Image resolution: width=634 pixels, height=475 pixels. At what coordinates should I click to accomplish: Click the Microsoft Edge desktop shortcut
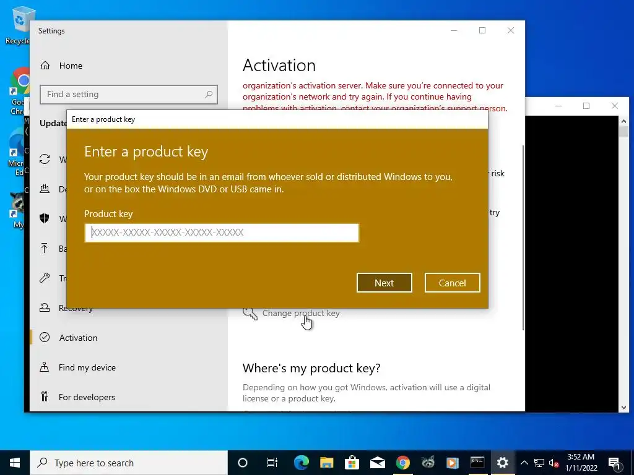[17, 153]
